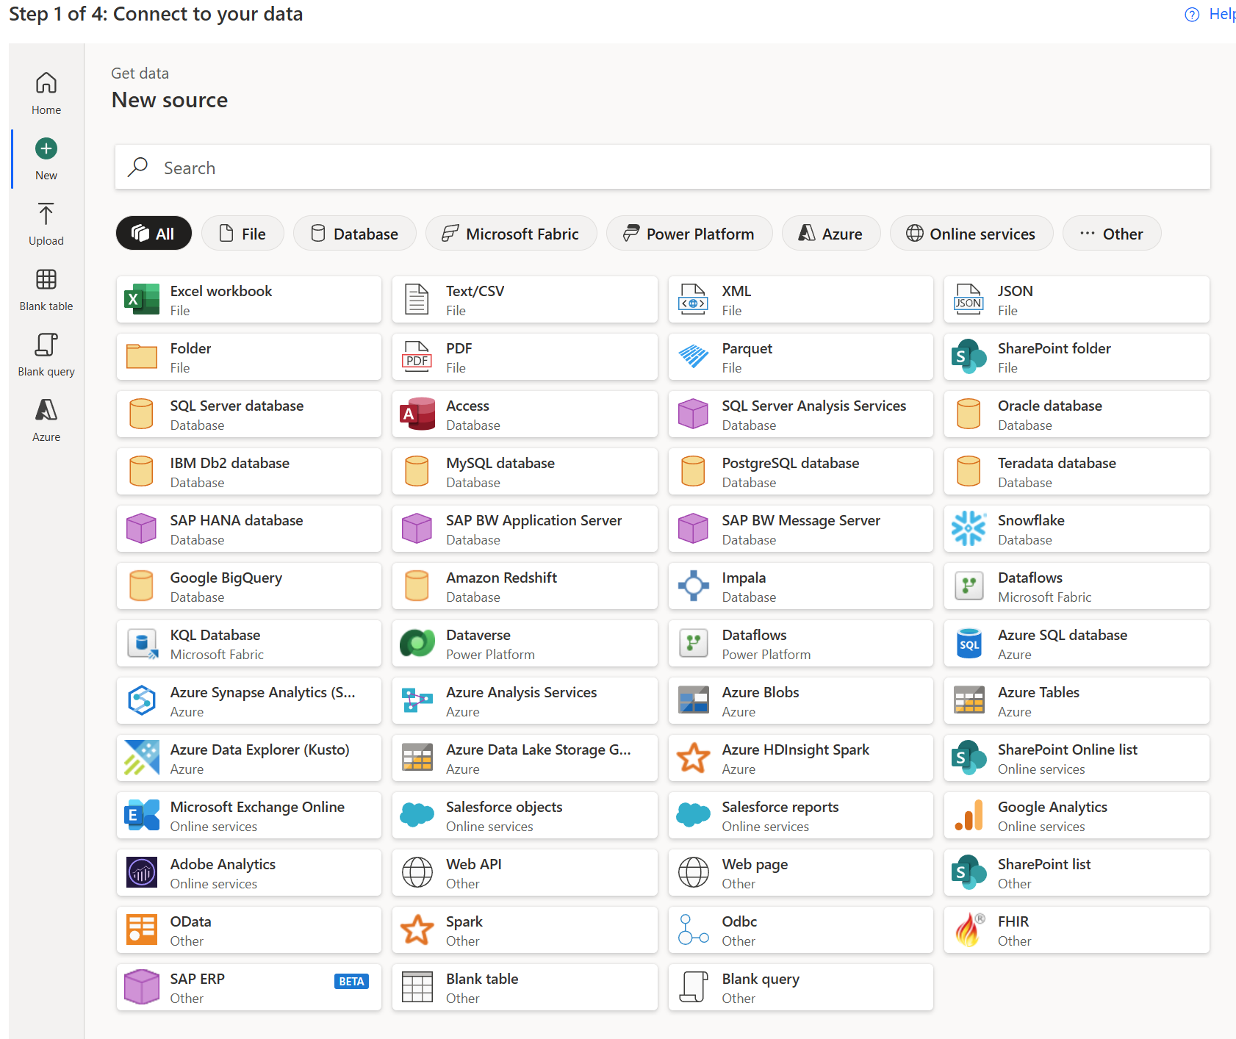Open the Help link
1236x1039 pixels.
pos(1212,14)
